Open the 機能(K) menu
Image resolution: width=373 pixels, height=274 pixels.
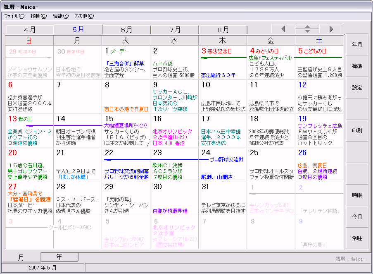60,16
